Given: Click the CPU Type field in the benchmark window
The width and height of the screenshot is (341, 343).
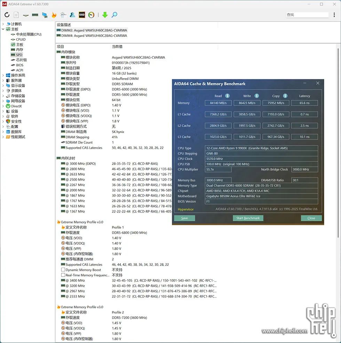Looking at the screenshot, I should point(261,148).
